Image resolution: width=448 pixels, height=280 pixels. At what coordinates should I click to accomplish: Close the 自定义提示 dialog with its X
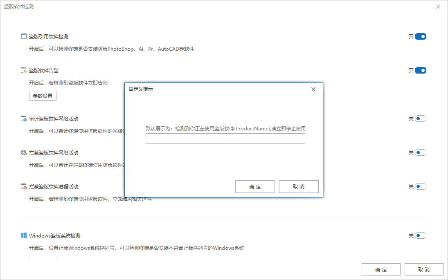[x=313, y=90]
